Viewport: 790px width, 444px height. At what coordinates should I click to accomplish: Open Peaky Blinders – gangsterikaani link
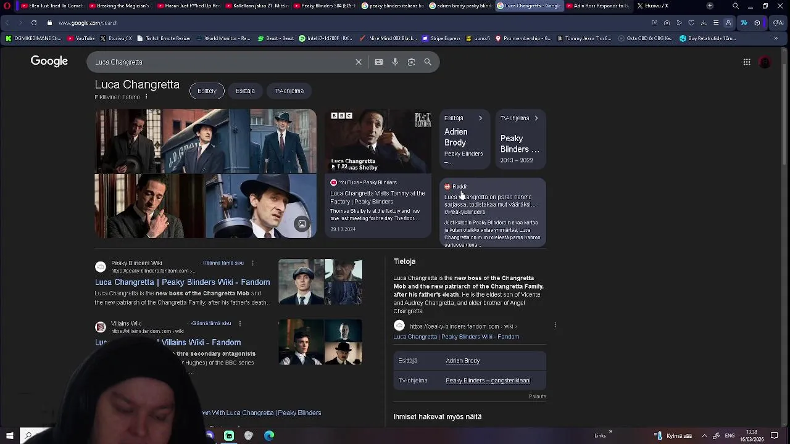488,380
